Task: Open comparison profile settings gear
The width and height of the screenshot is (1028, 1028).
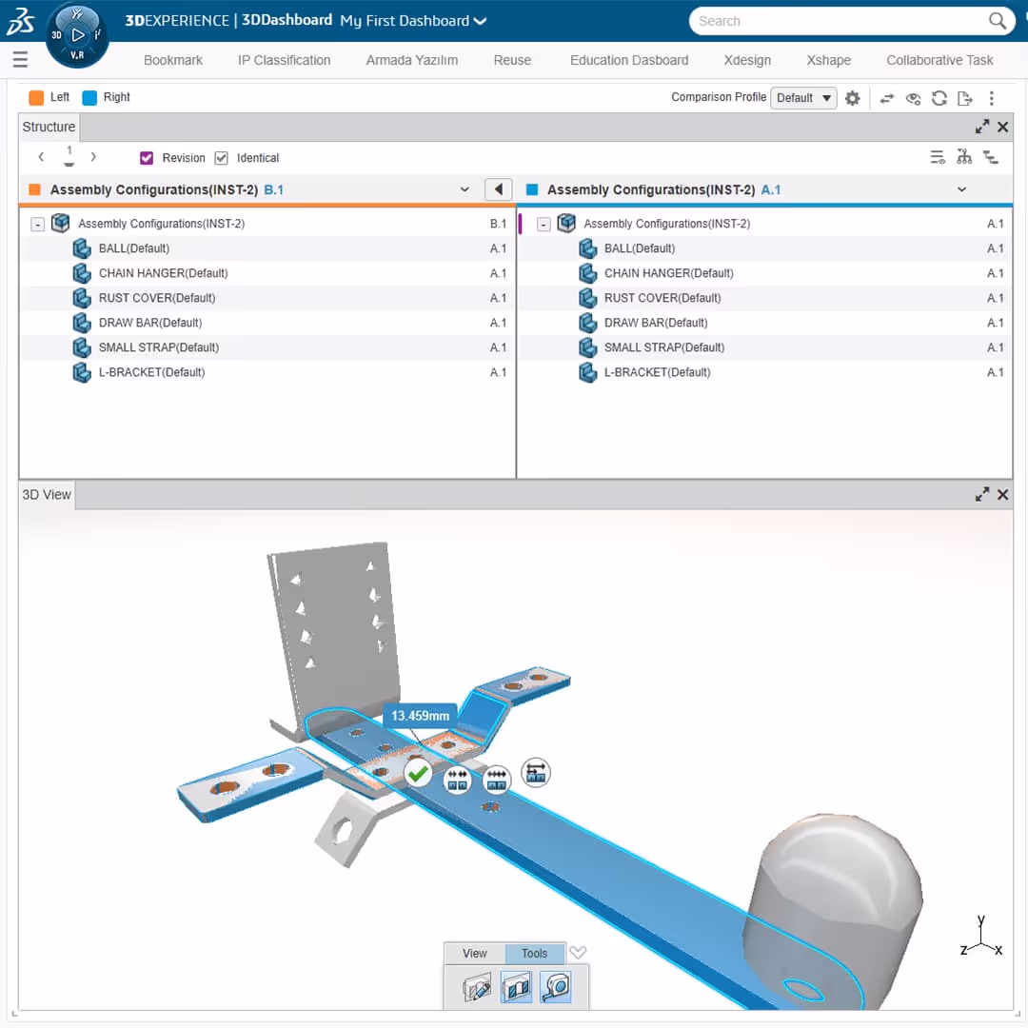Action: tap(852, 98)
